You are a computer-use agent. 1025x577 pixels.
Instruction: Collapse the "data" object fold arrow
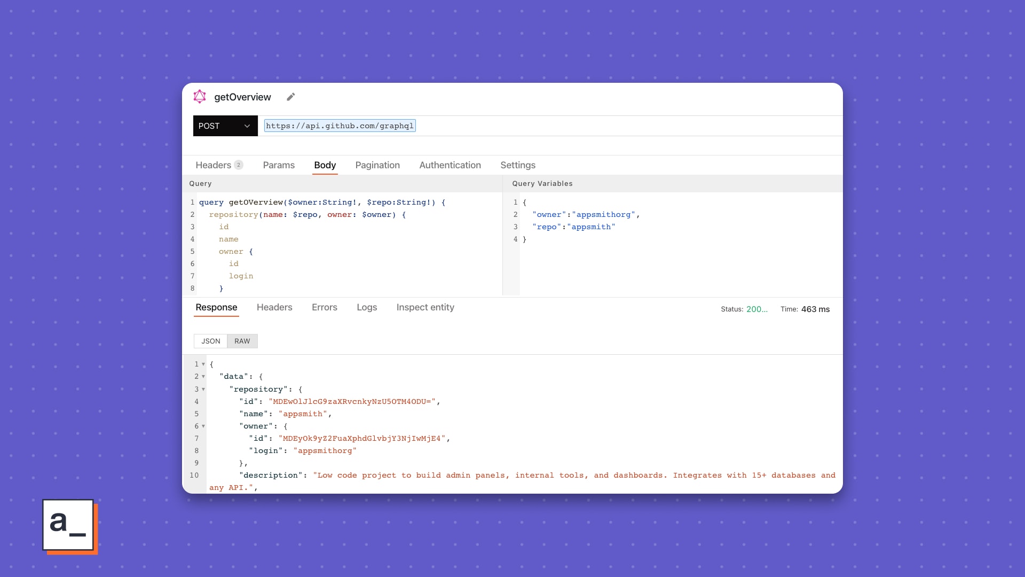point(203,377)
